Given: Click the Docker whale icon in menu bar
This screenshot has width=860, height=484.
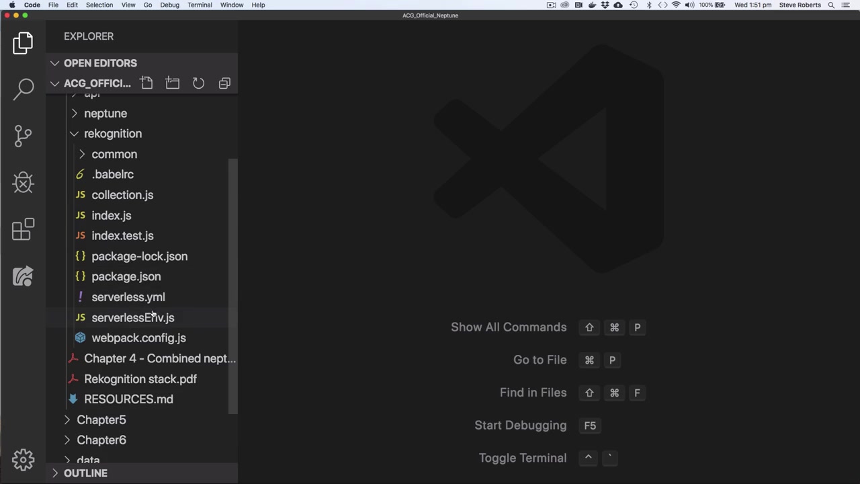Looking at the screenshot, I should point(592,5).
